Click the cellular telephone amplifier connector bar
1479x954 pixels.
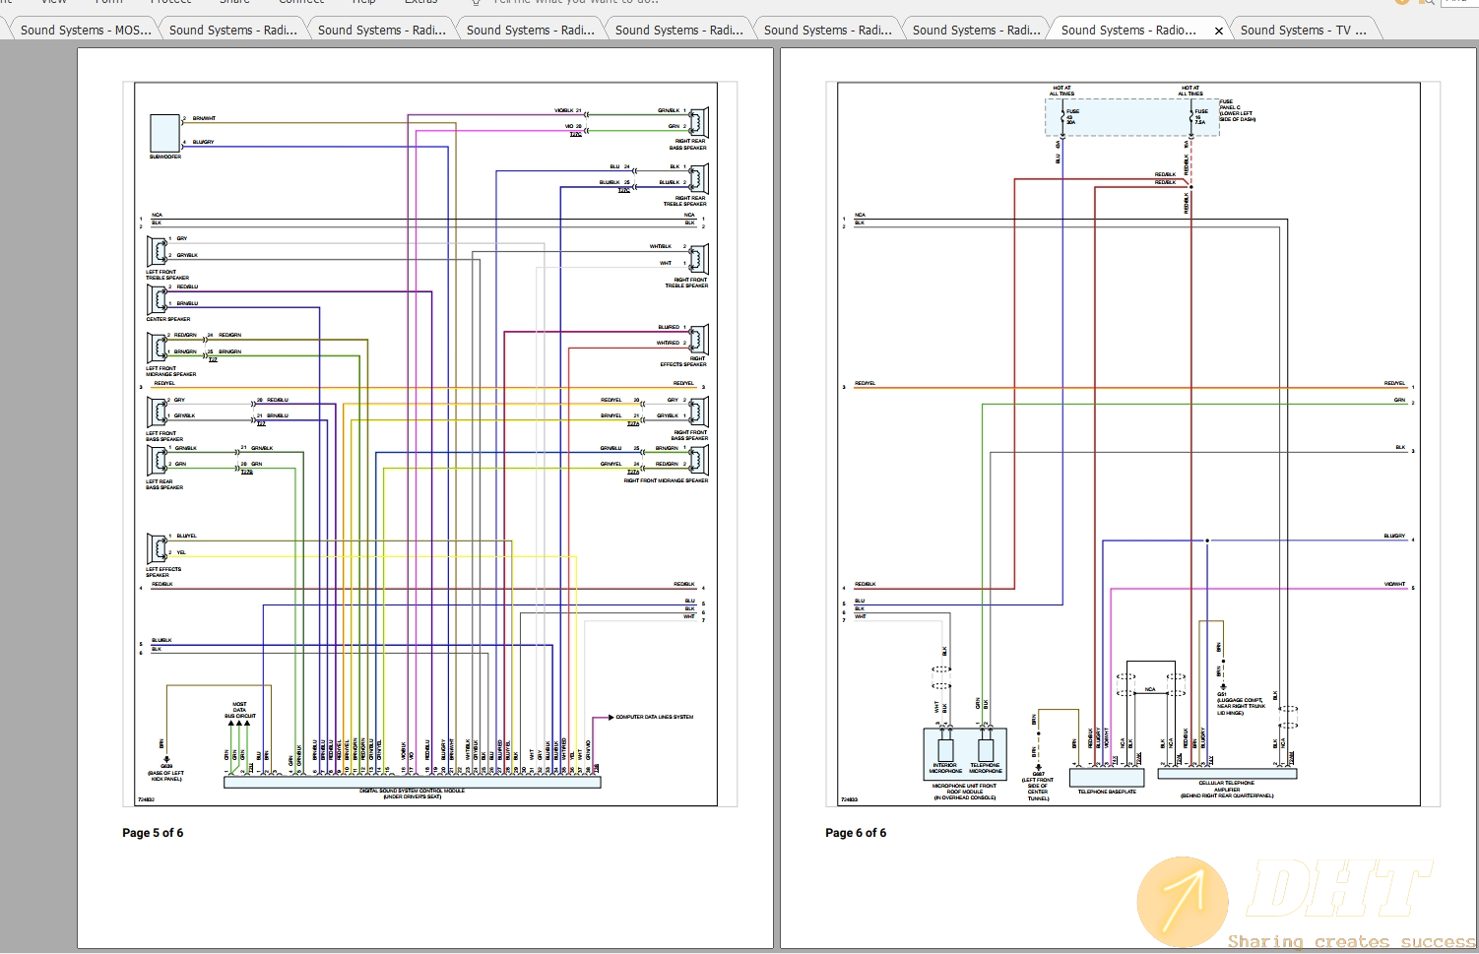tap(1227, 773)
